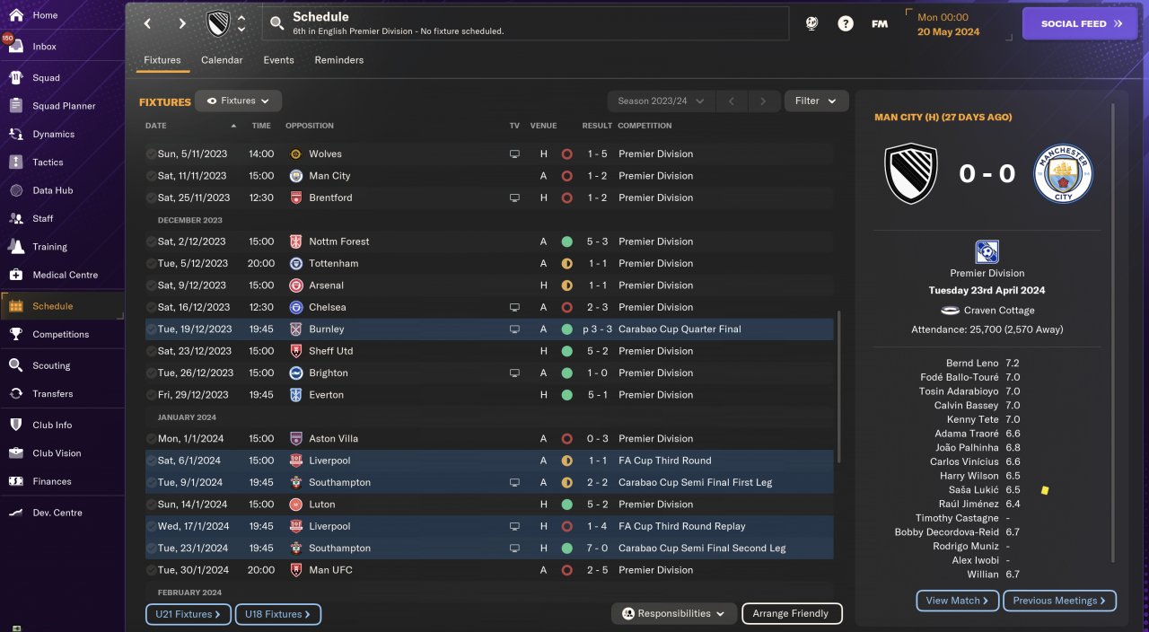The image size is (1149, 632).
Task: Click the help question mark icon
Action: [x=845, y=24]
